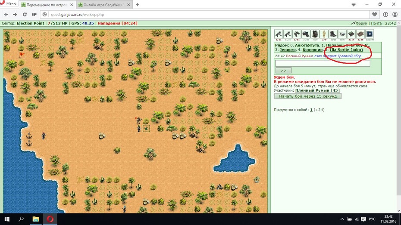Show hidden system tray icons
Viewport: 401px width, 225px height.
tap(342, 219)
